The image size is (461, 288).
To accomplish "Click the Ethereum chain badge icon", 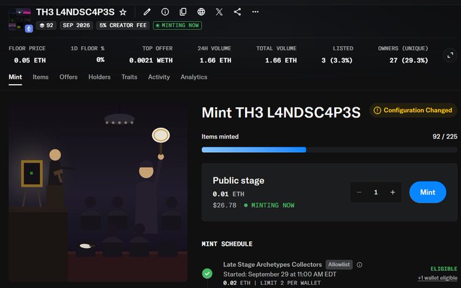I will pyautogui.click(x=29, y=29).
